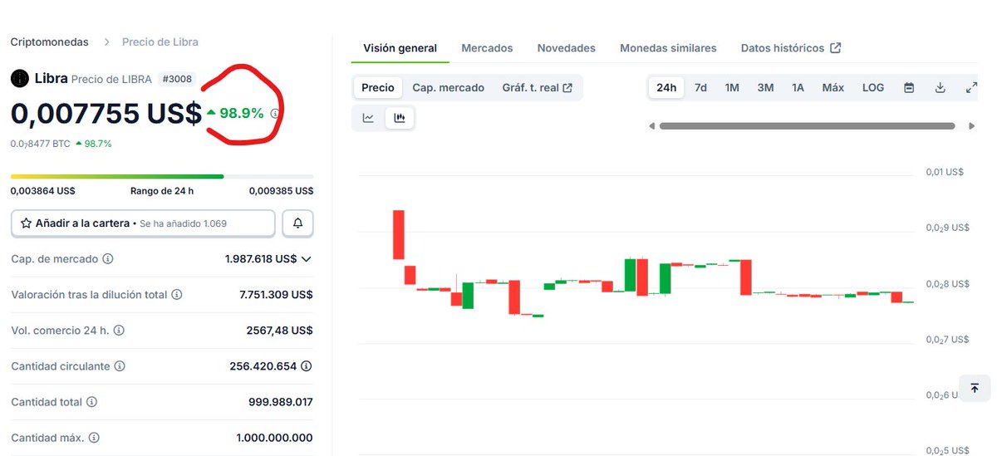
Task: Click info icon beside Vol. comercio 24 h.
Action: [x=118, y=331]
